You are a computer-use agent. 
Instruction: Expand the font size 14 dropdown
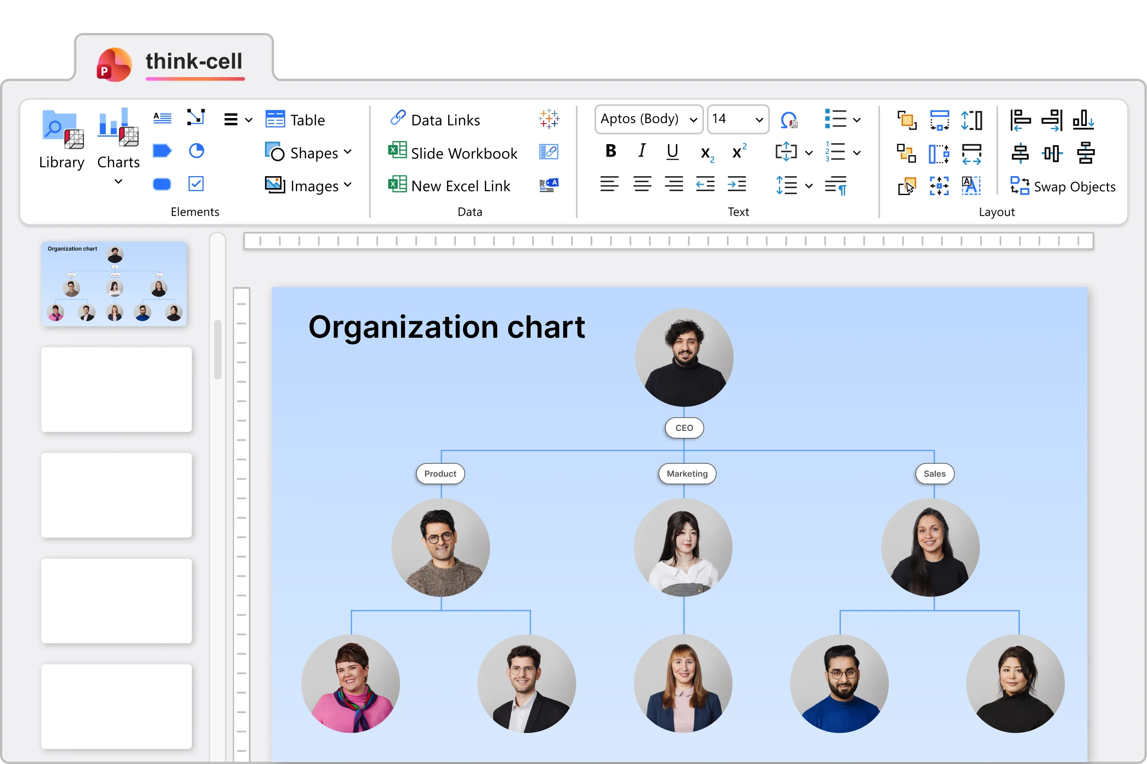(x=758, y=120)
